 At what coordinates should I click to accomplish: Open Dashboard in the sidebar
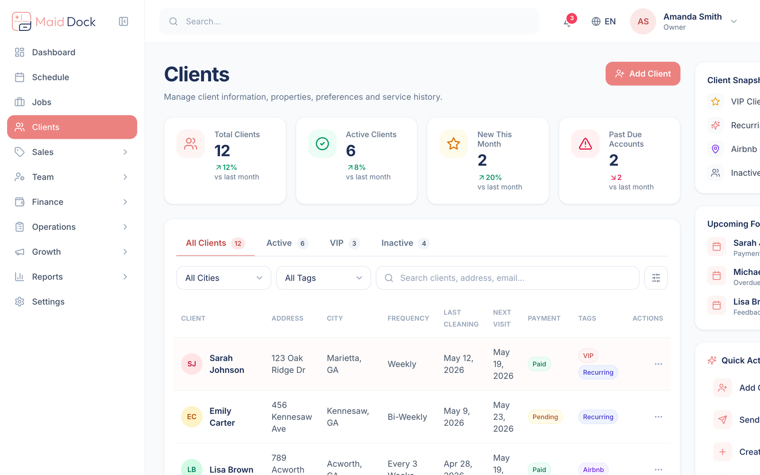point(72,52)
